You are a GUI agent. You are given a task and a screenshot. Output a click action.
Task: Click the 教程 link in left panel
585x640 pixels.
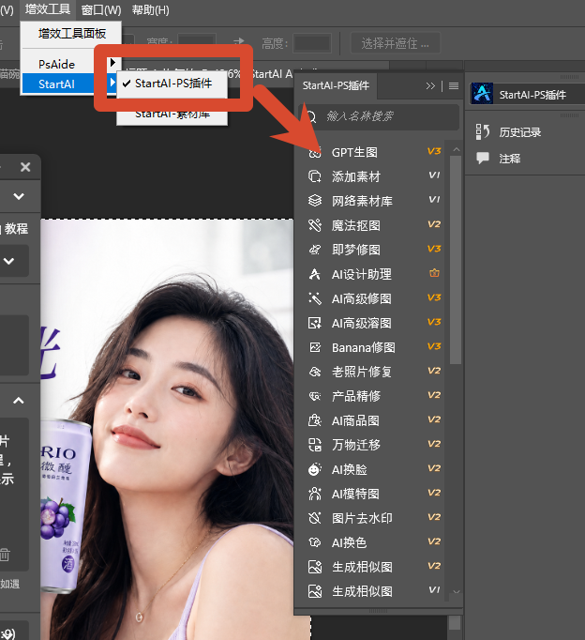(x=16, y=229)
